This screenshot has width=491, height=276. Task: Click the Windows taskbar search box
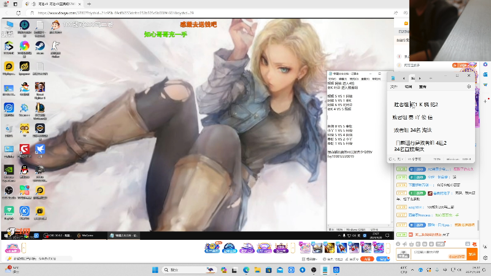coord(190,270)
